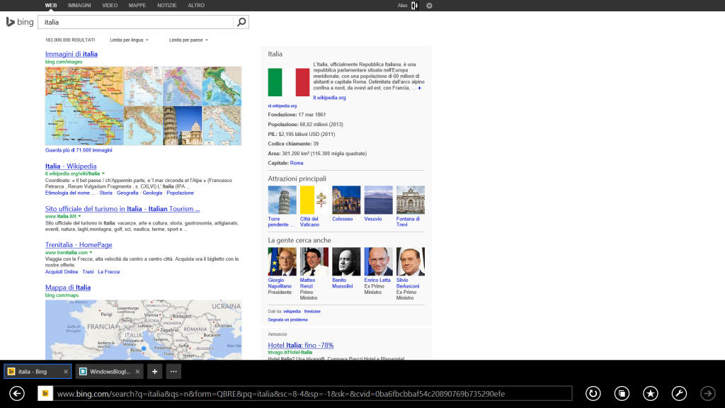Screen dimensions: 725x408
Task: Switch to the WindowsBlogI tab
Action: point(105,371)
